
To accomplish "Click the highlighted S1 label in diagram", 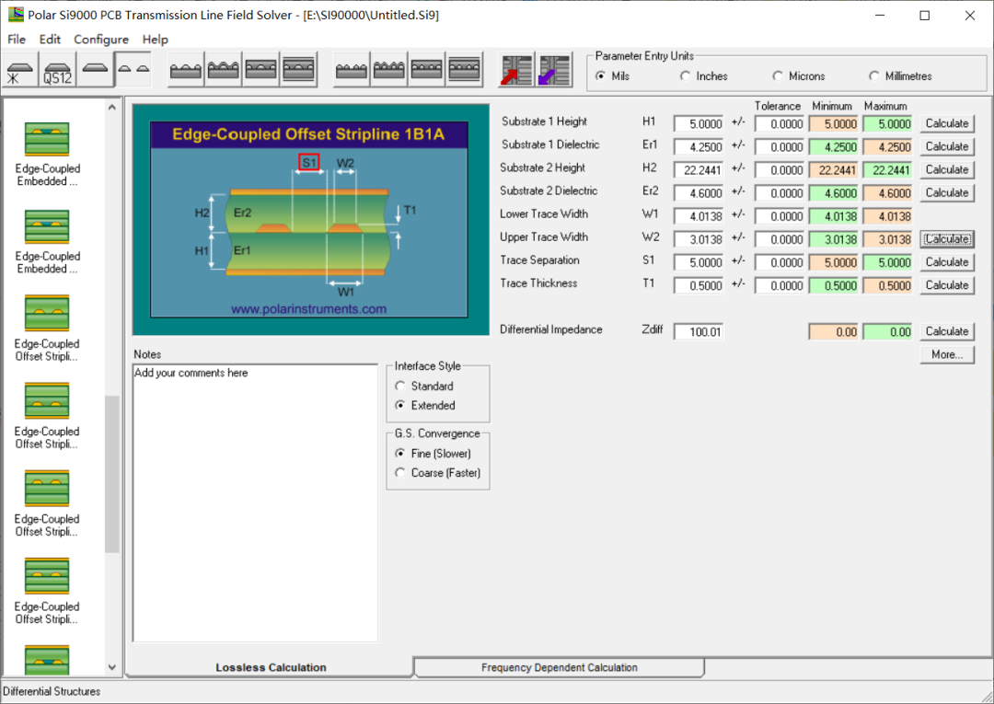I will pos(309,163).
